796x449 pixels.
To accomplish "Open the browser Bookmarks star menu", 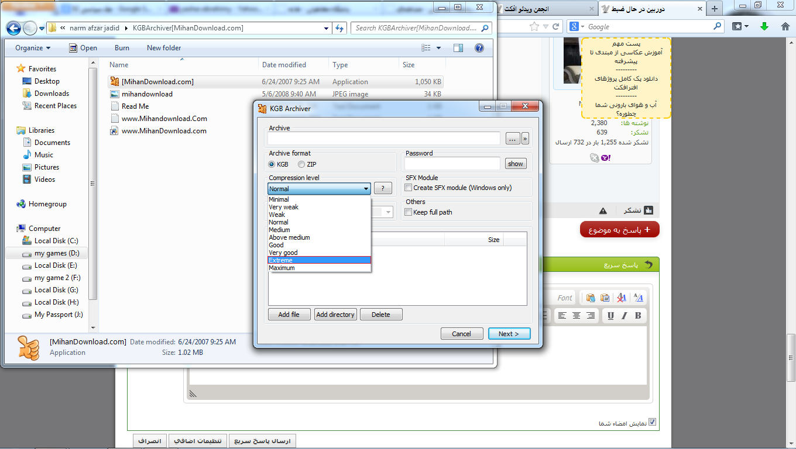I will pyautogui.click(x=740, y=26).
